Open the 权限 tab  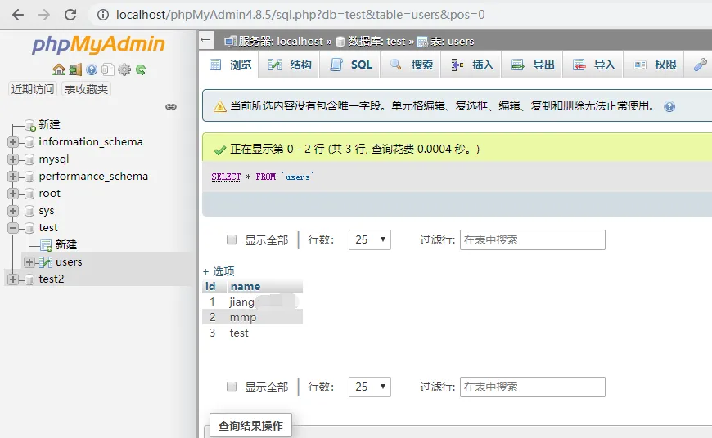654,65
